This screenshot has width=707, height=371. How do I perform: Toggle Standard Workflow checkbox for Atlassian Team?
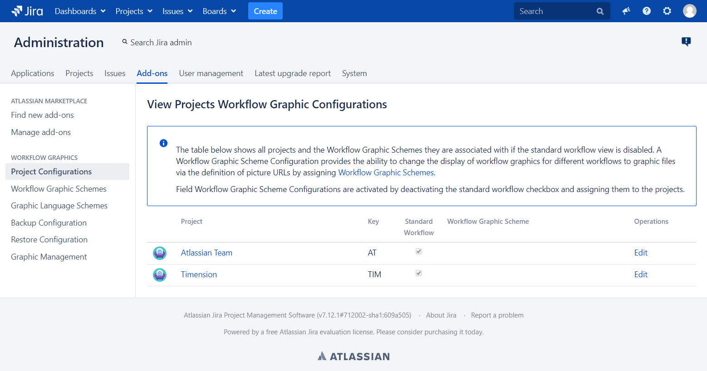coord(419,251)
